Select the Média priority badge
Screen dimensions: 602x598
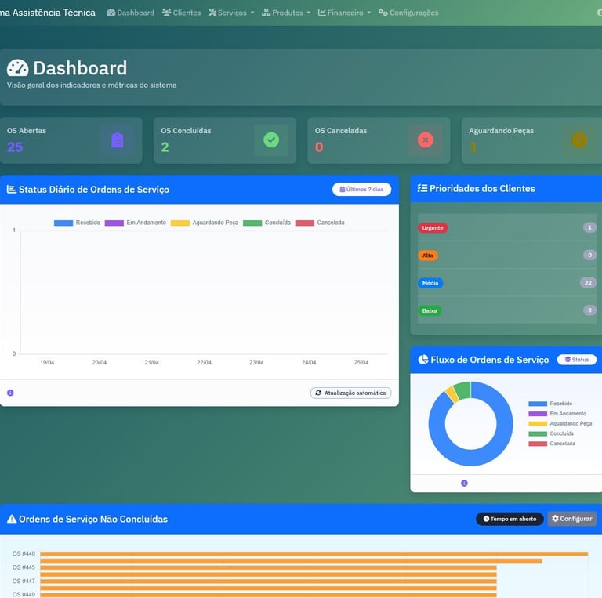click(430, 283)
